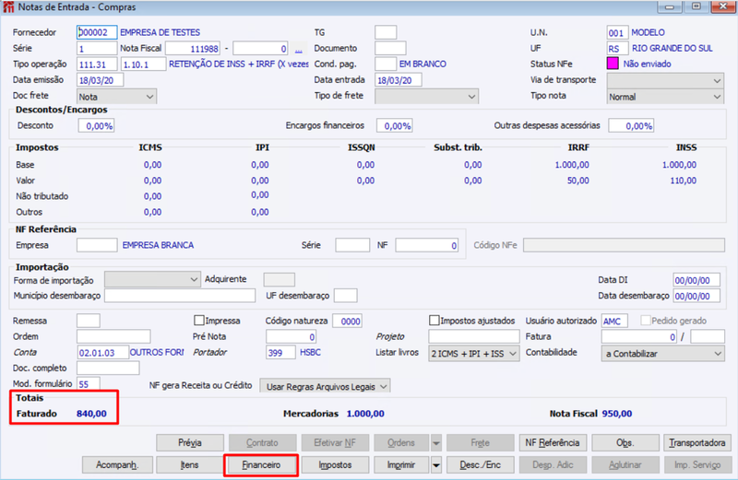Click the Data entrada field
738x480 pixels.
point(399,80)
